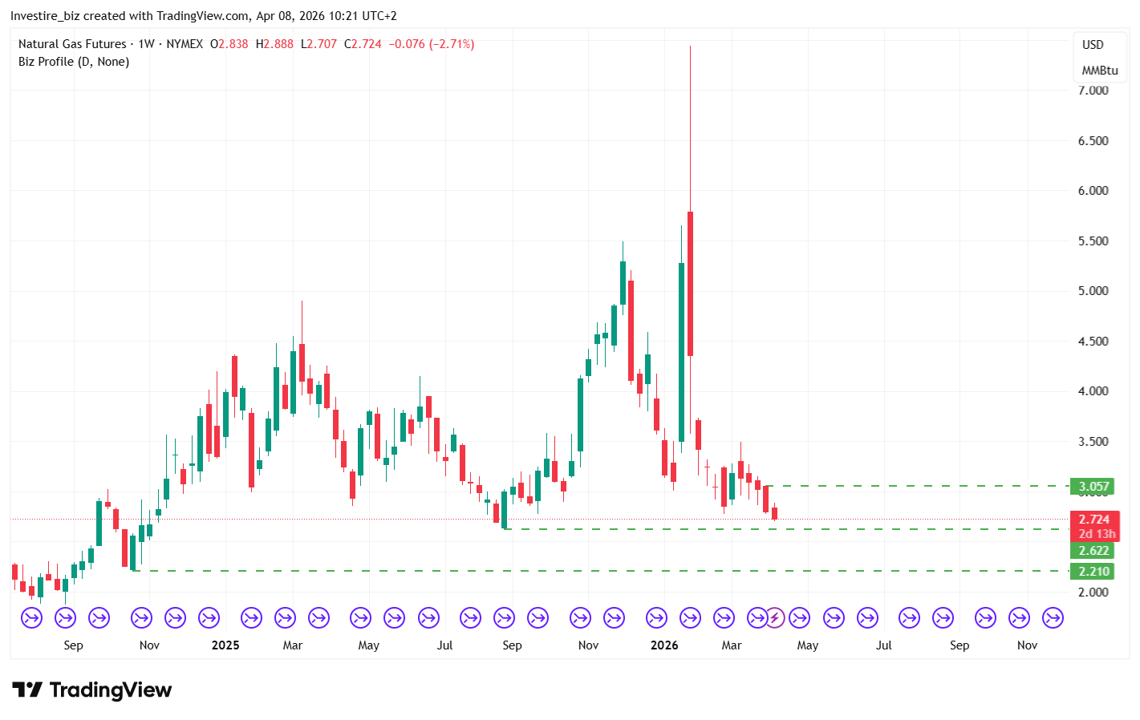Click the rightmost contract rollover marker icon
The height and width of the screenshot is (720, 1140).
[x=1053, y=617]
